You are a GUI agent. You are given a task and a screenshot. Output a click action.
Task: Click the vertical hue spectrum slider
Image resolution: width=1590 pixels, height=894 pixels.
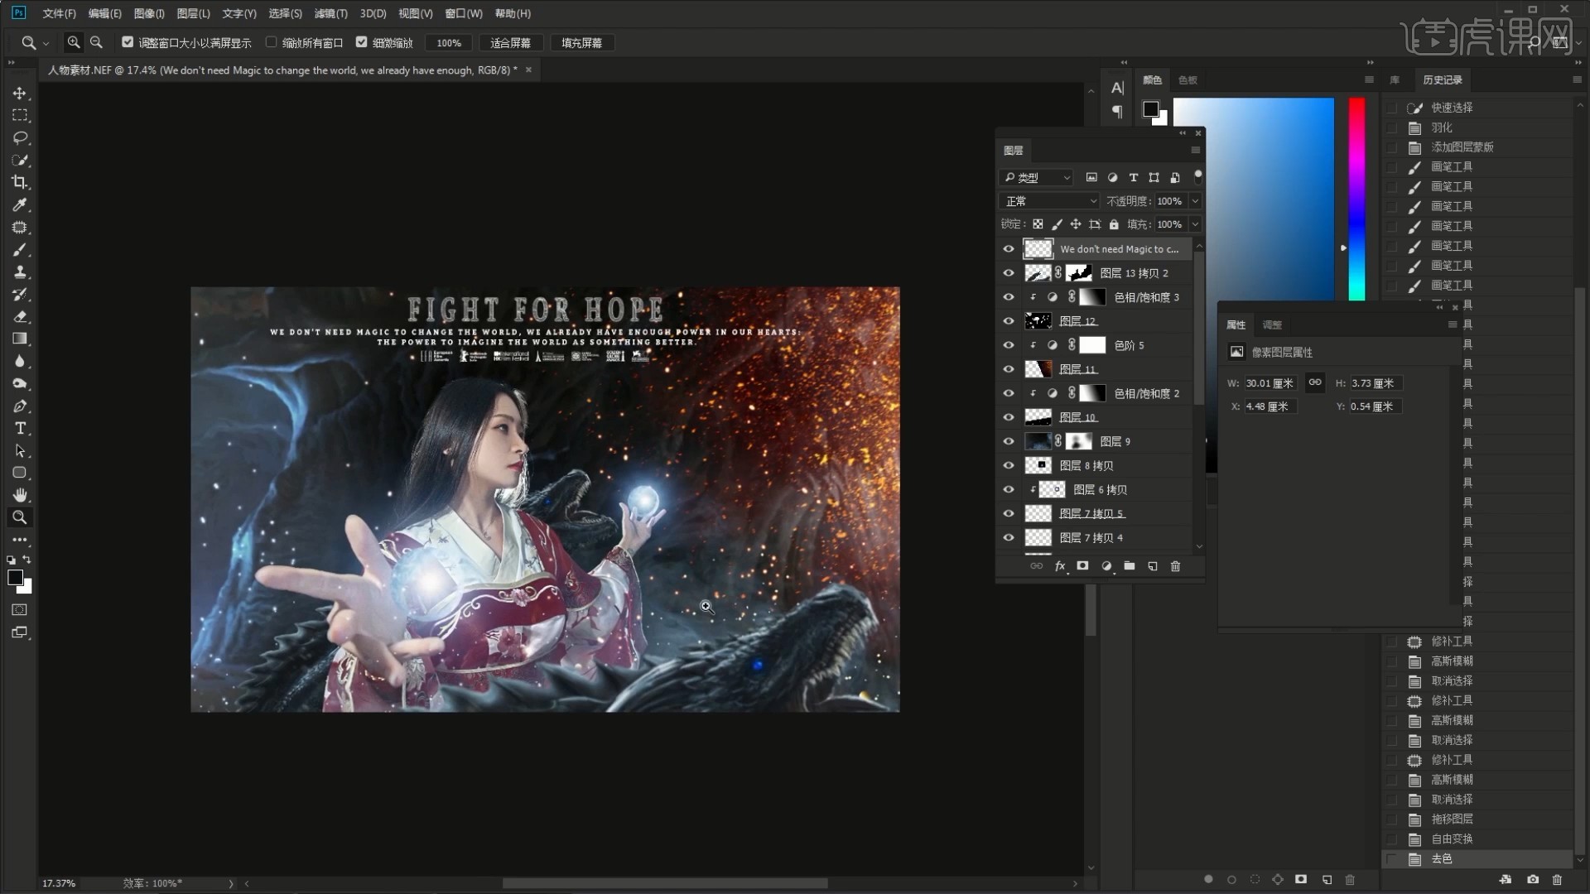pos(1356,199)
